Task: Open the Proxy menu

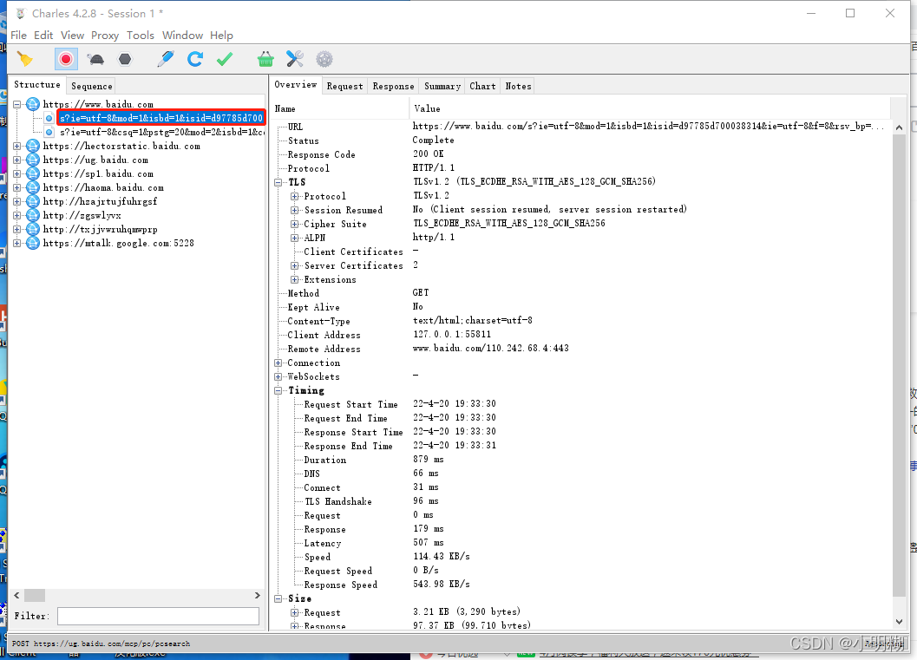Action: coord(105,35)
